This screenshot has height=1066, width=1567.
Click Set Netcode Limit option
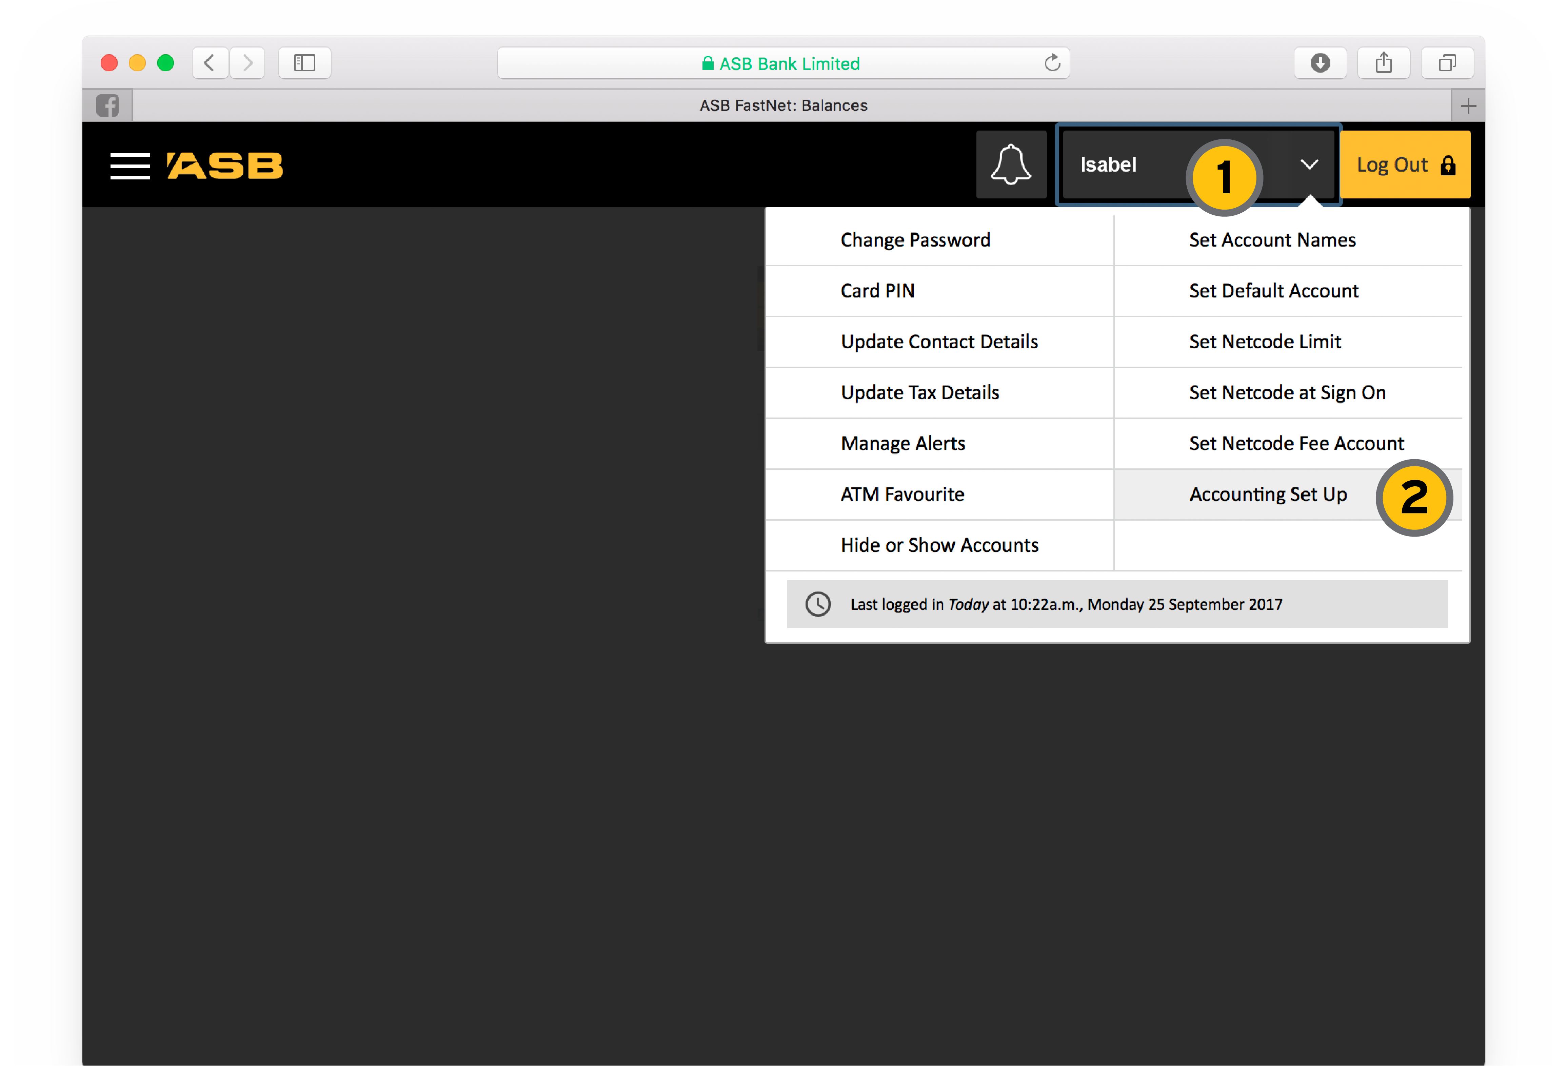tap(1264, 342)
